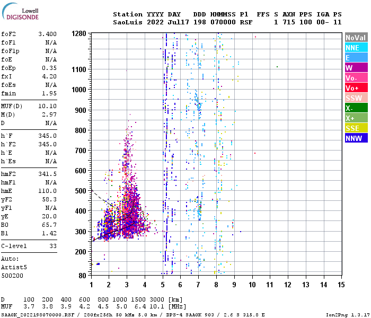Select the NNW legend swatch
The image size is (371, 318).
pyautogui.click(x=356, y=138)
